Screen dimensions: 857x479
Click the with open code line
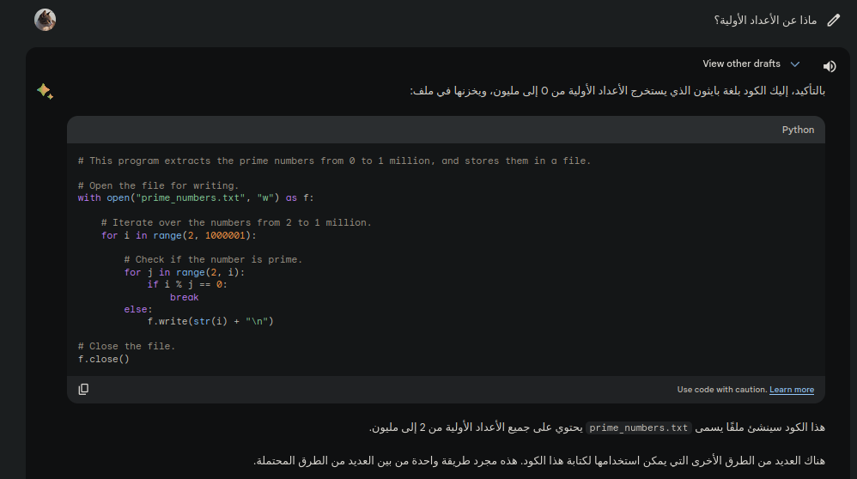tap(196, 197)
